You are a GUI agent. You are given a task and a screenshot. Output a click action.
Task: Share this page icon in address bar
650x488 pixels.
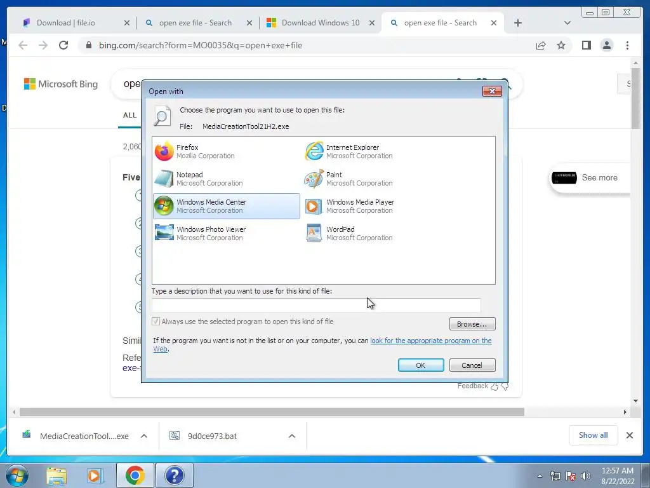pos(541,45)
